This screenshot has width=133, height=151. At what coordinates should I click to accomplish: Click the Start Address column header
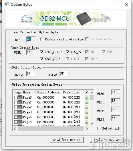(x=48, y=92)
